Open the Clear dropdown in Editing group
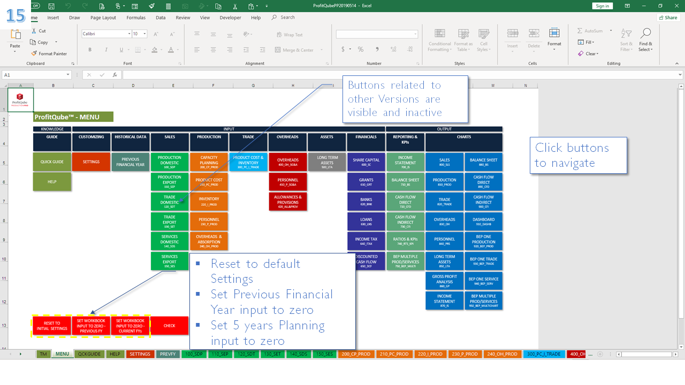 coord(588,53)
